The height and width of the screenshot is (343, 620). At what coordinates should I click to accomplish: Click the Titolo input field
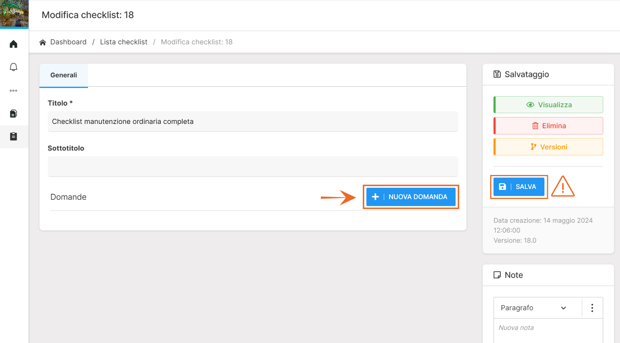(253, 122)
